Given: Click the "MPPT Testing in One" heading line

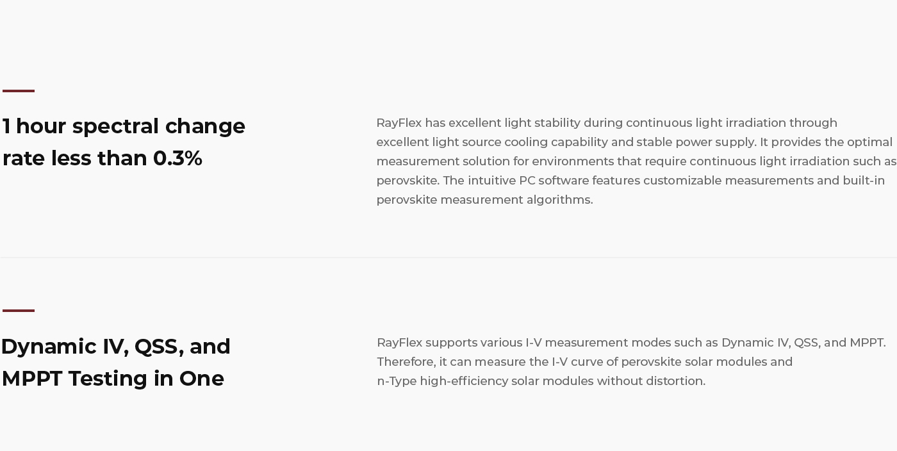Looking at the screenshot, I should 113,379.
